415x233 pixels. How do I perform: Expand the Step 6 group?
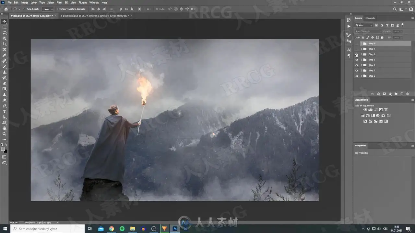coord(361,54)
